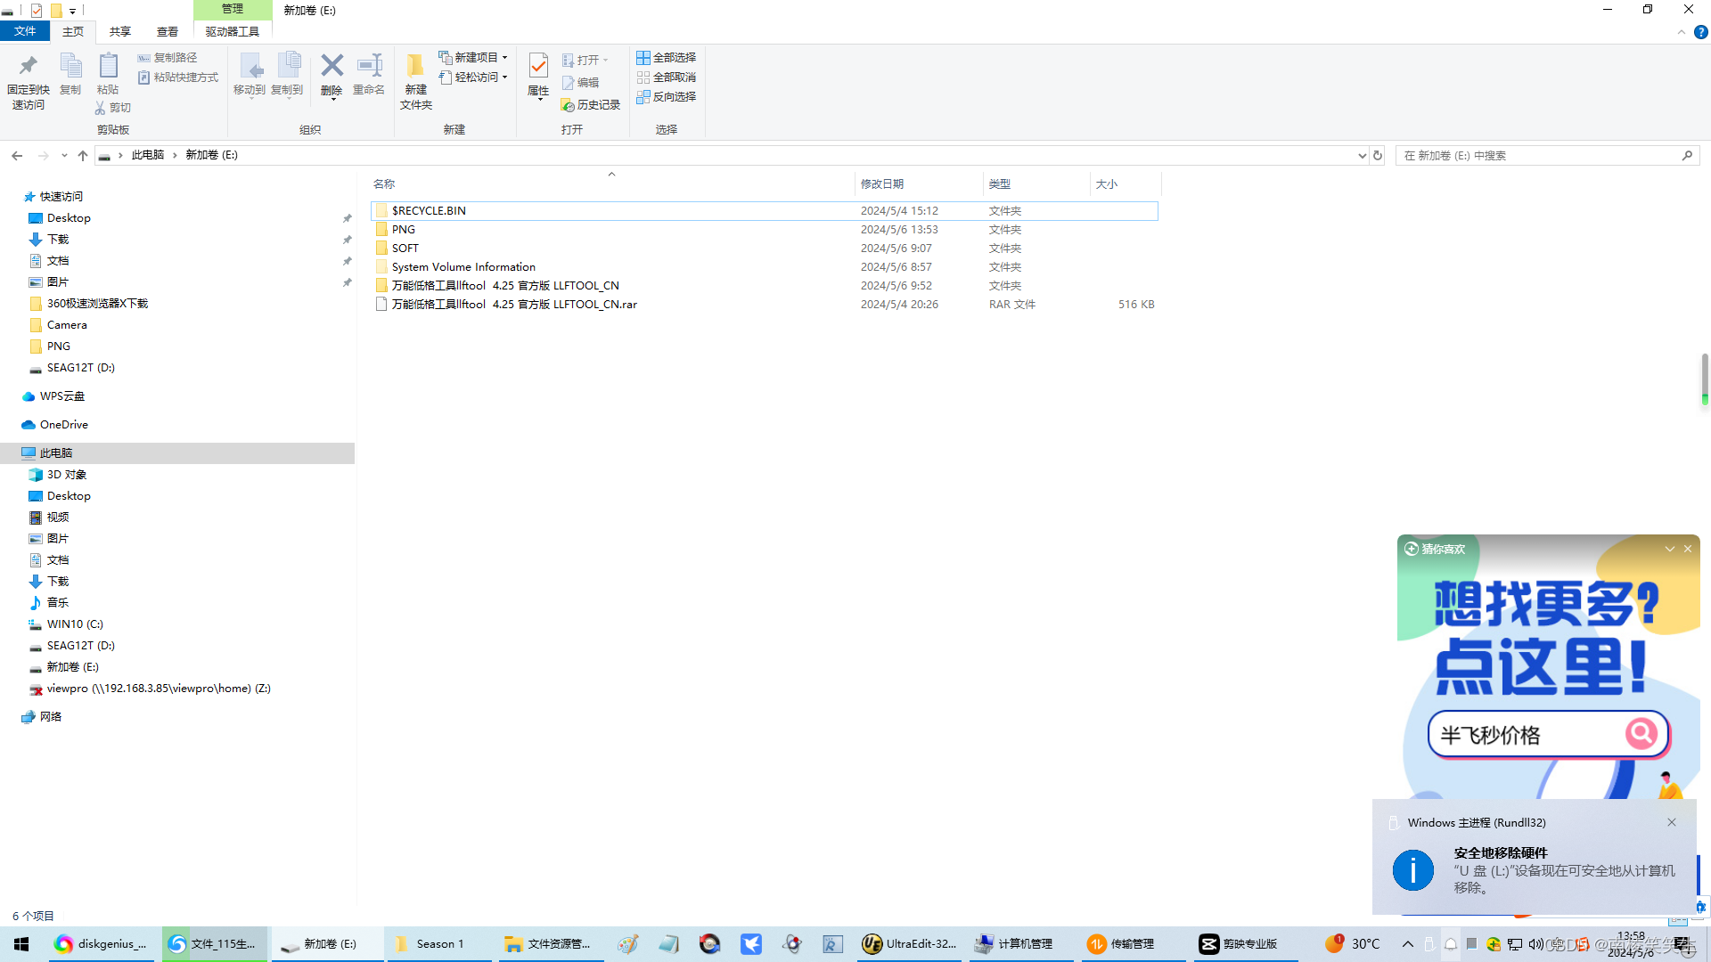Sort files by the Modified Date column
The image size is (1711, 962).
(x=882, y=184)
